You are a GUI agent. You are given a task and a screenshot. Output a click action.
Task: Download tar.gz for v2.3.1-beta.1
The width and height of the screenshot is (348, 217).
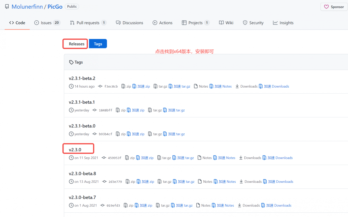point(155,110)
